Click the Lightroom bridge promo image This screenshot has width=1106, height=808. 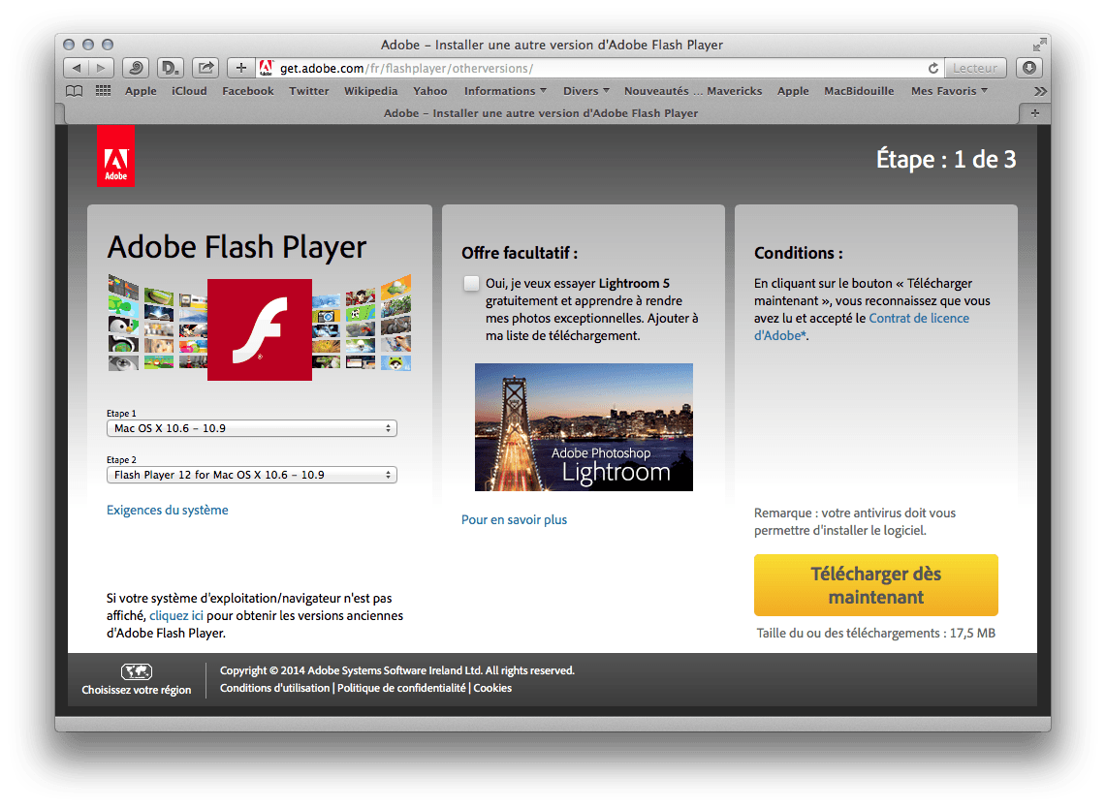[584, 426]
